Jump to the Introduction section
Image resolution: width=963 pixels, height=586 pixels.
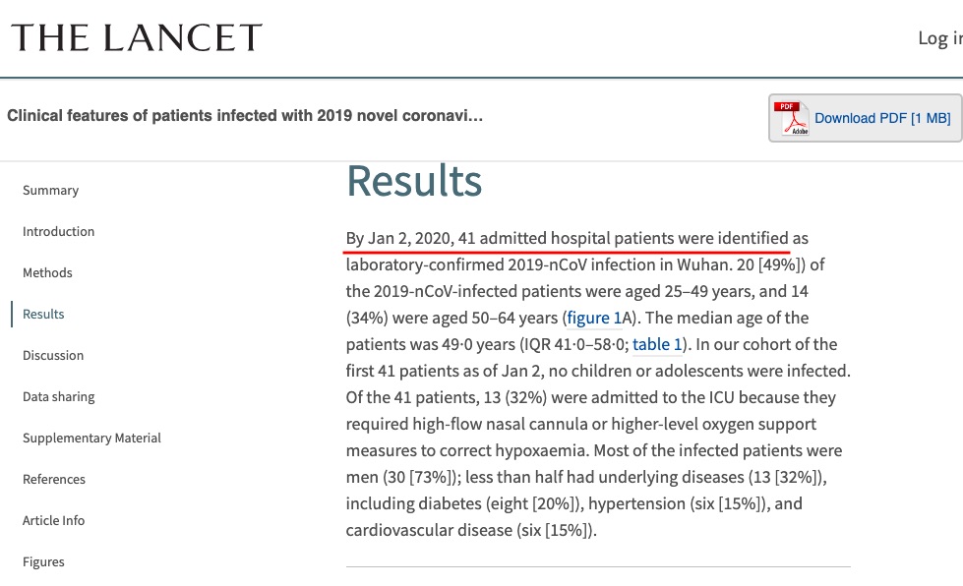pyautogui.click(x=59, y=231)
